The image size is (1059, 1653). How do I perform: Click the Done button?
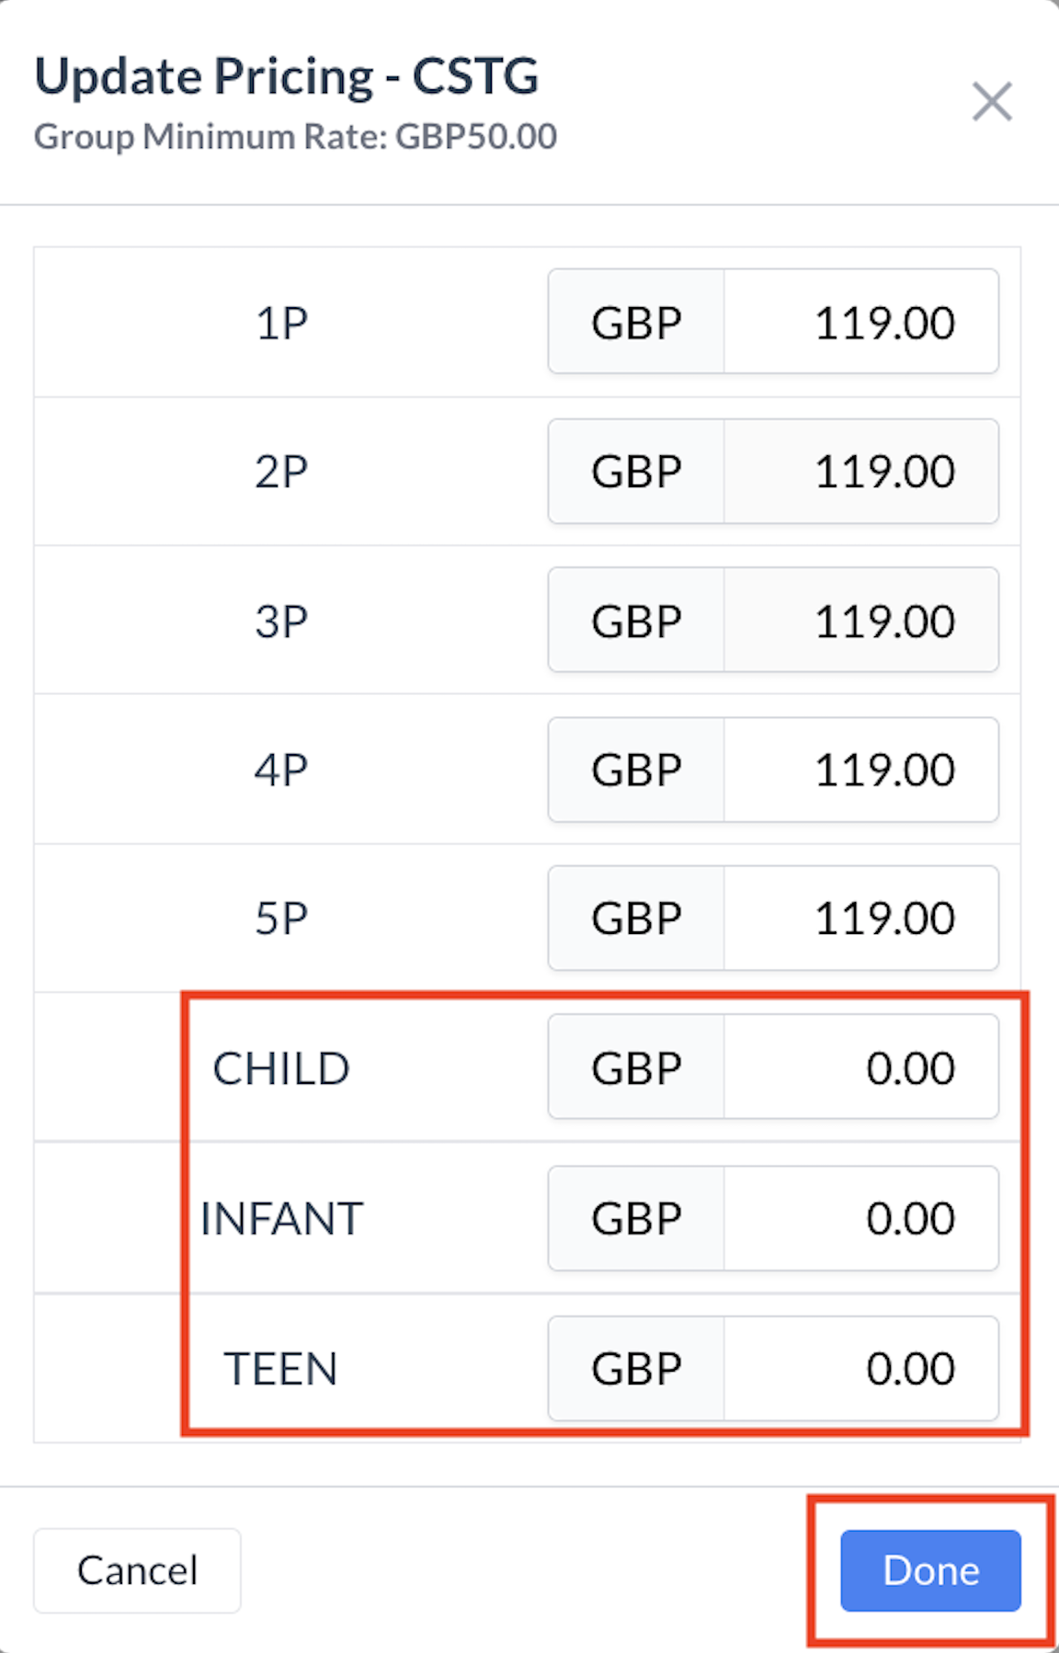click(929, 1572)
